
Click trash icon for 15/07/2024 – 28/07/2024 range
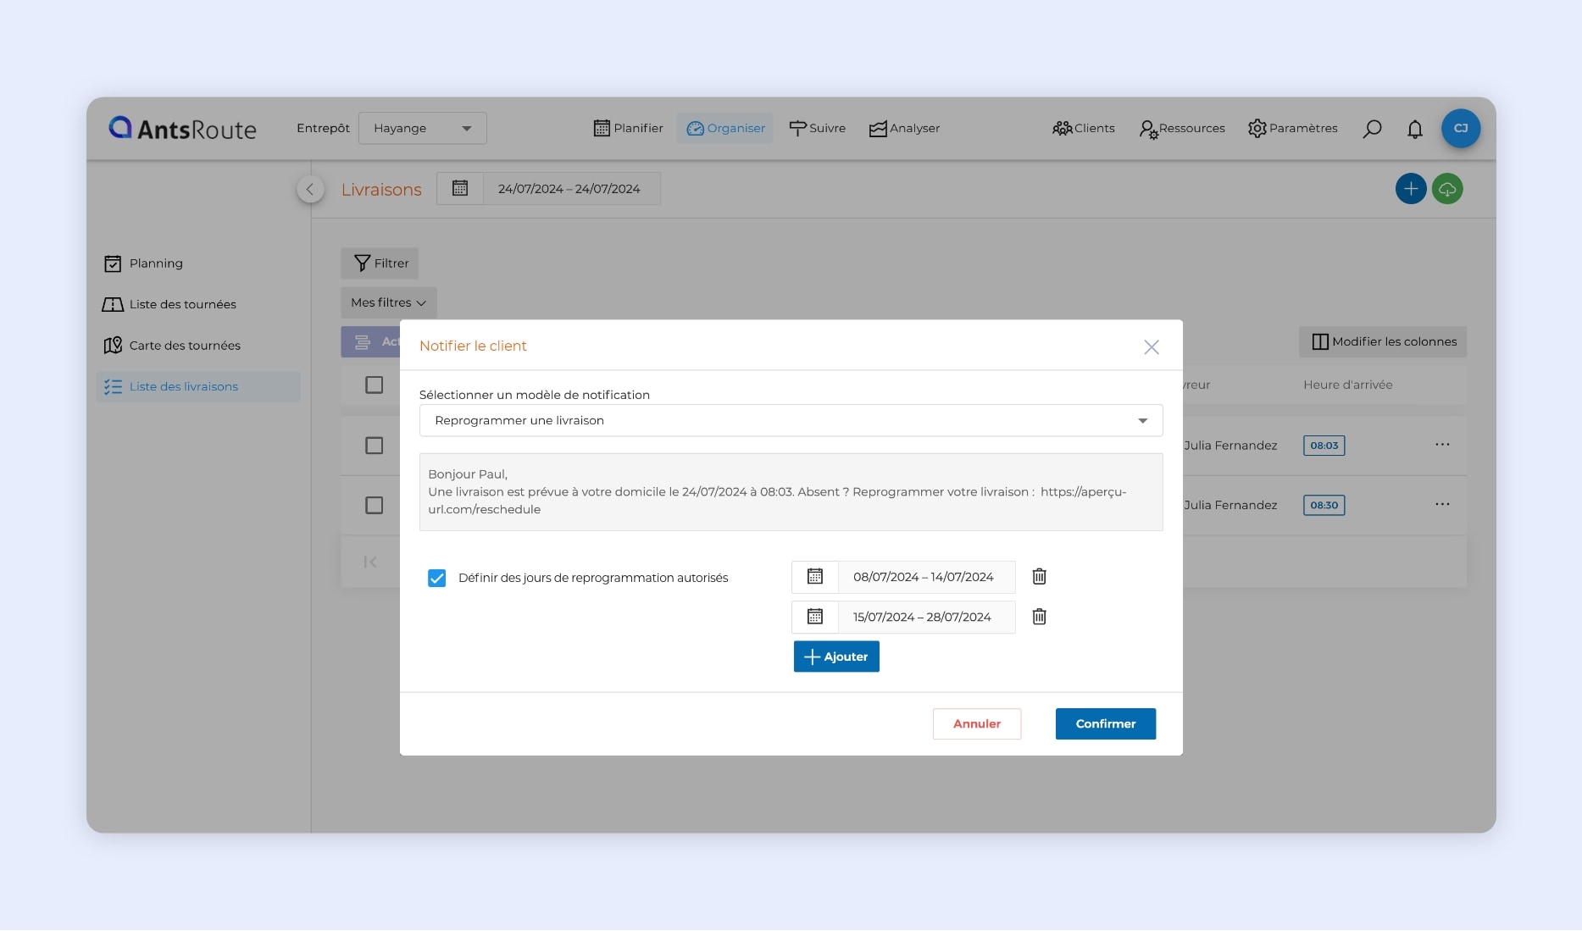(1039, 617)
